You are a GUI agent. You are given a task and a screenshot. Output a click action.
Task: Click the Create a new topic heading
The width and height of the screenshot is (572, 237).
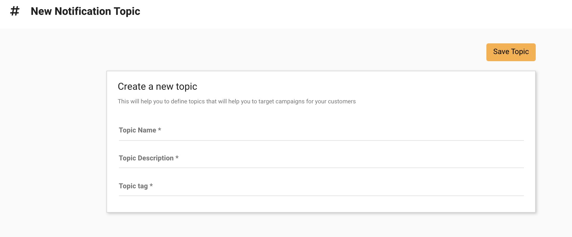click(x=157, y=86)
